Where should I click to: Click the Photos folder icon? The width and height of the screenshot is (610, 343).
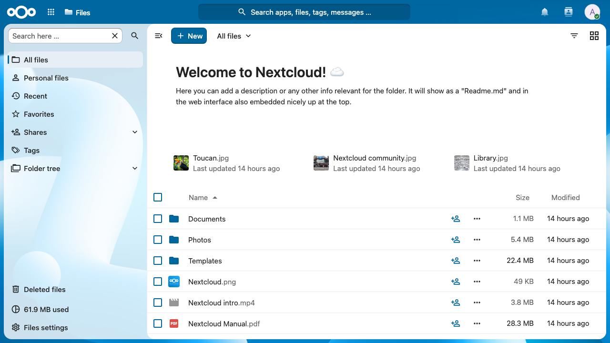coord(174,240)
